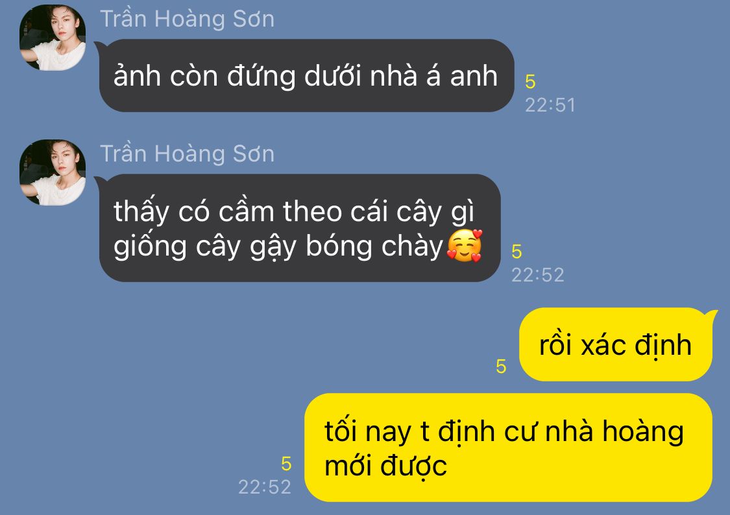Click the 22:51 timestamp
The width and height of the screenshot is (730, 515).
click(550, 105)
